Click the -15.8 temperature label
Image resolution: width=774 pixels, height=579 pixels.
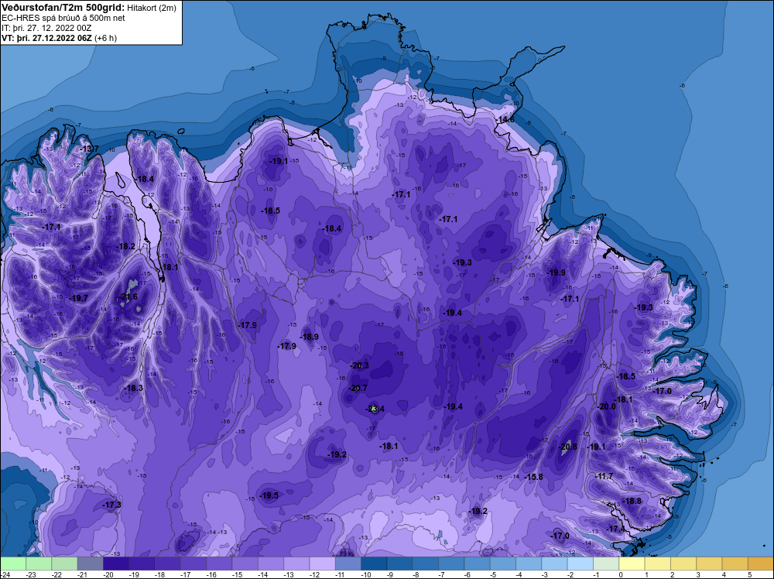[533, 477]
